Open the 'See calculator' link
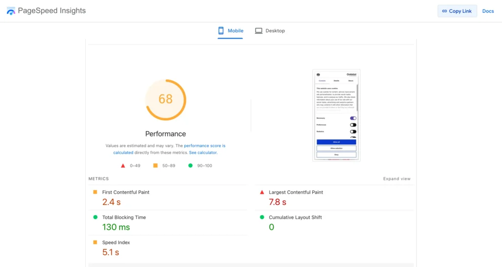502x267 pixels. click(x=202, y=153)
